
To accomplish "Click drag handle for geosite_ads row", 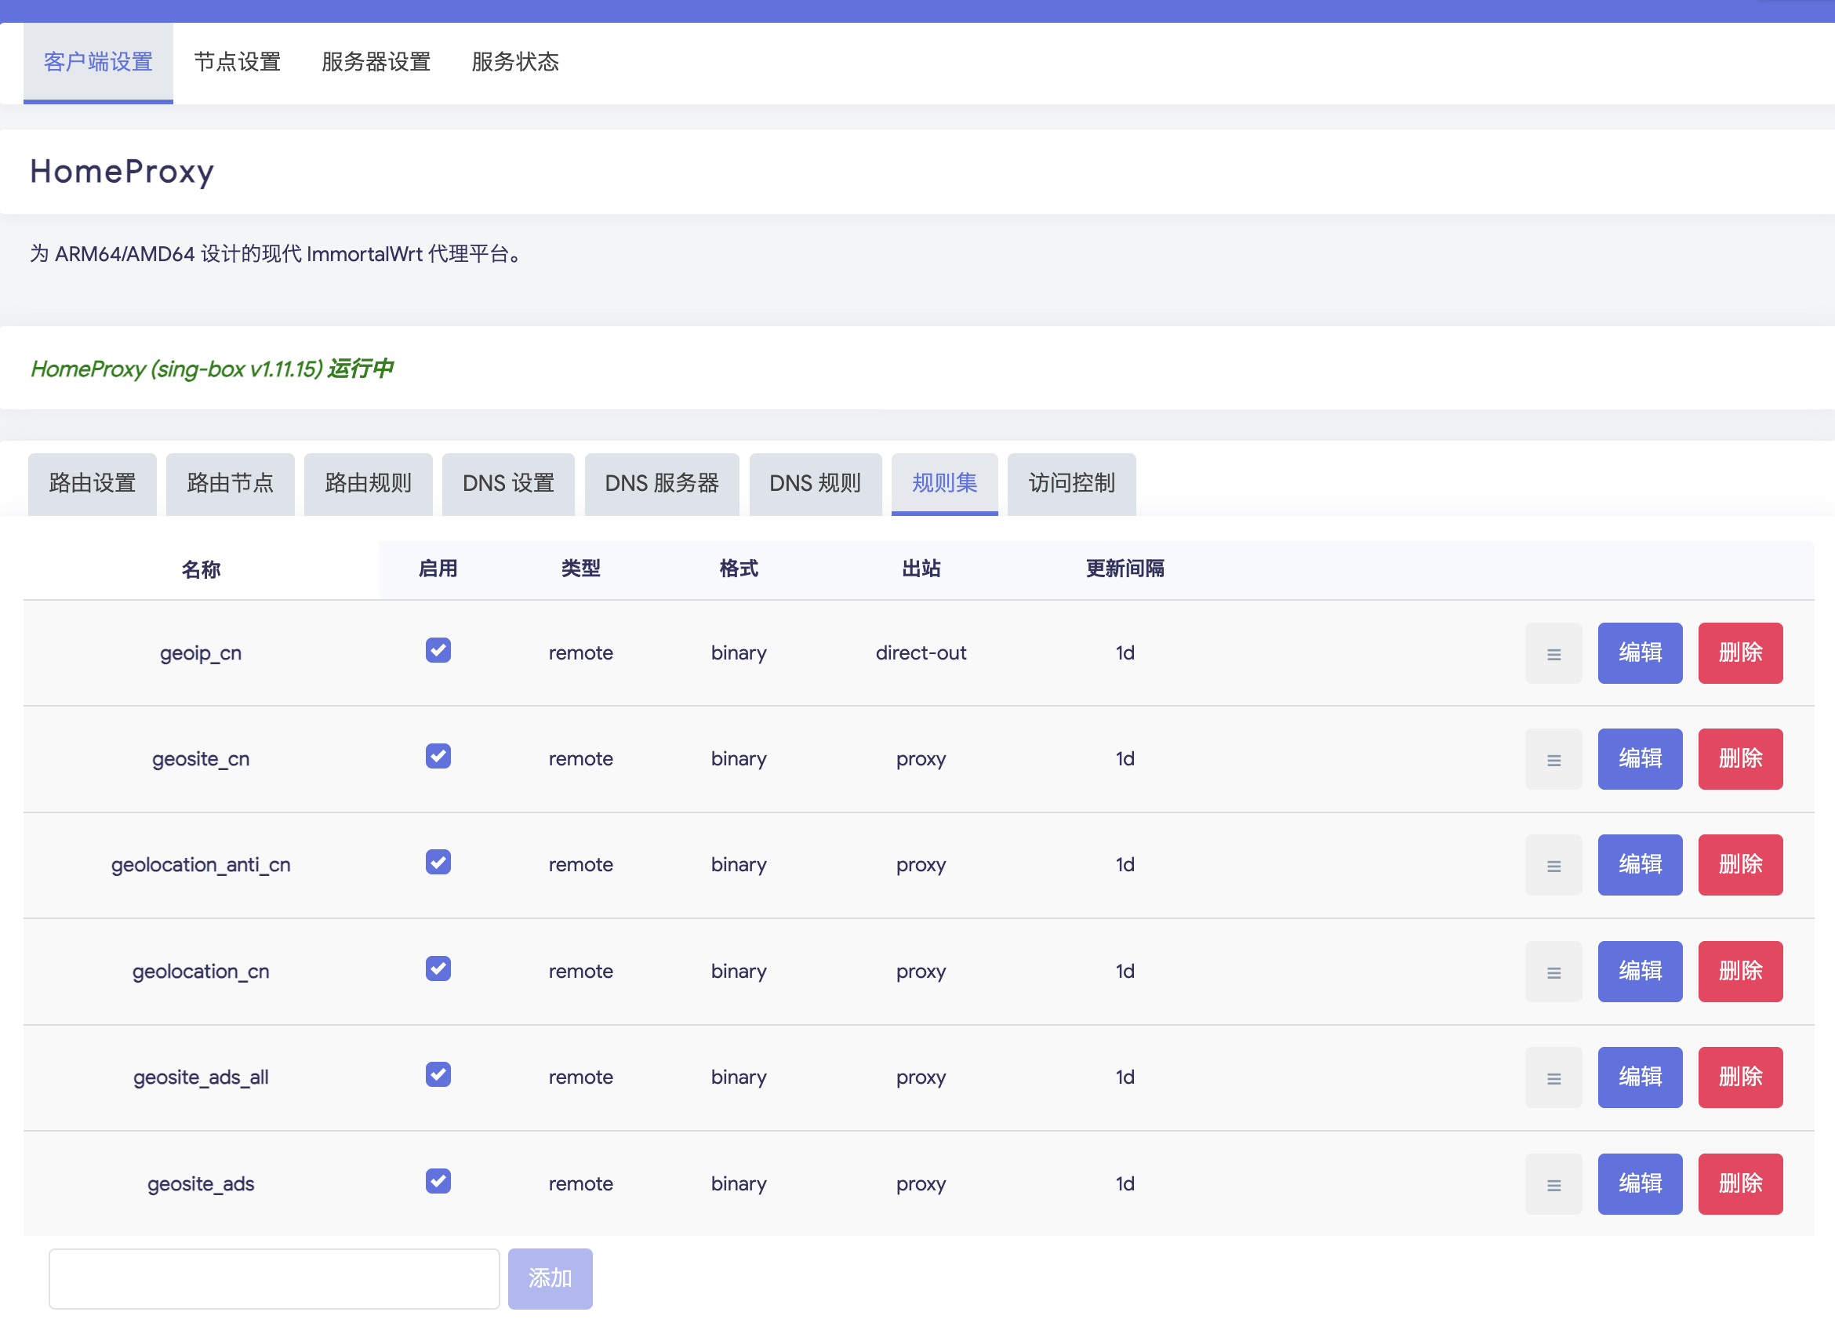I will tap(1553, 1185).
